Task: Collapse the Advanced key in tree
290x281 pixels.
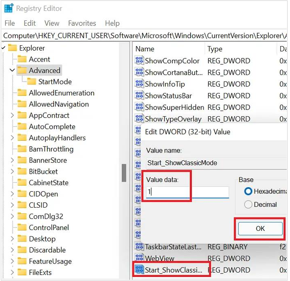Action: tap(12, 71)
